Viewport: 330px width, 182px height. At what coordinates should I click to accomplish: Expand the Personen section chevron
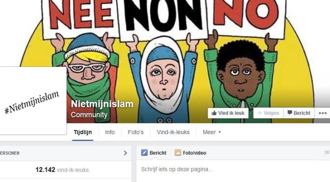pyautogui.click(x=125, y=153)
